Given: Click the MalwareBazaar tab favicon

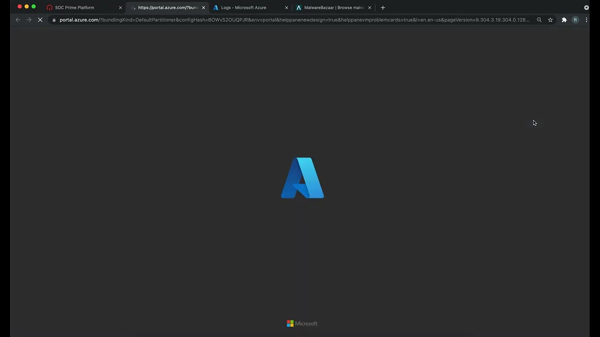Looking at the screenshot, I should [x=299, y=7].
